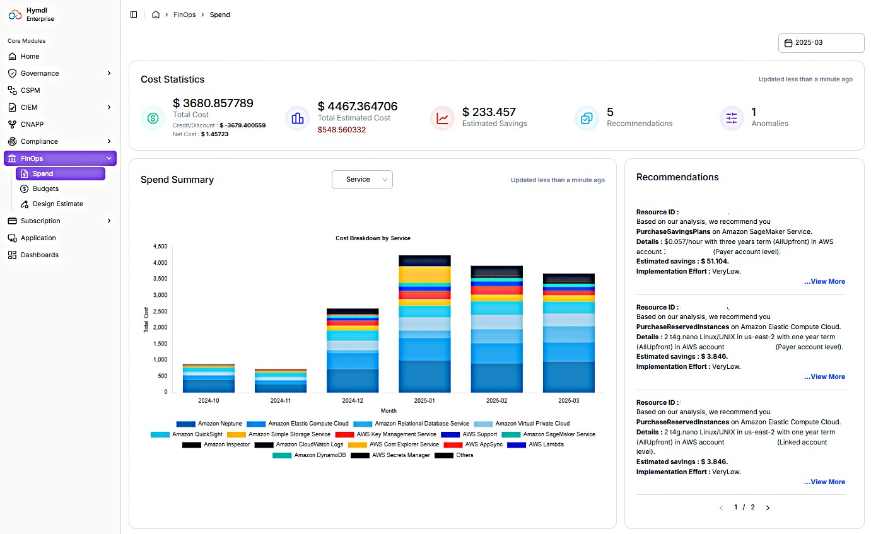Click the Total Estimated Cost bar chart icon
Screen dimensions: 871x534
click(298, 118)
